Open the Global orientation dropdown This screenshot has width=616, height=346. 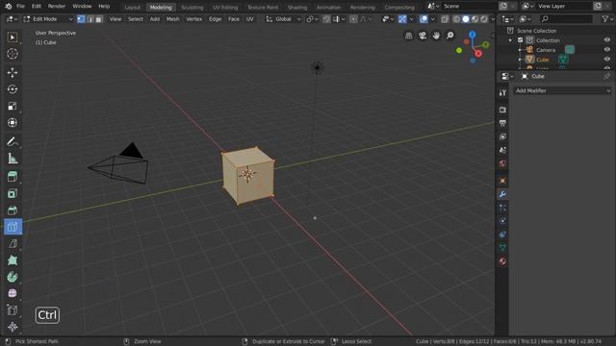click(x=283, y=19)
